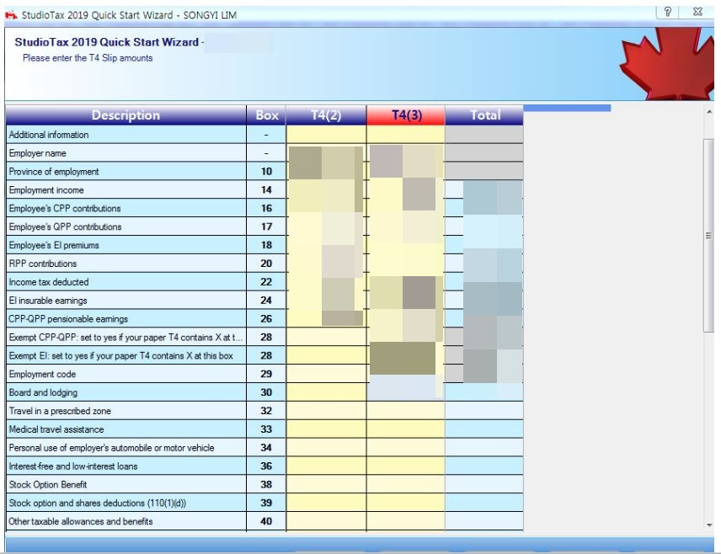Click T4(2) cell for Board and lodging

click(x=326, y=392)
